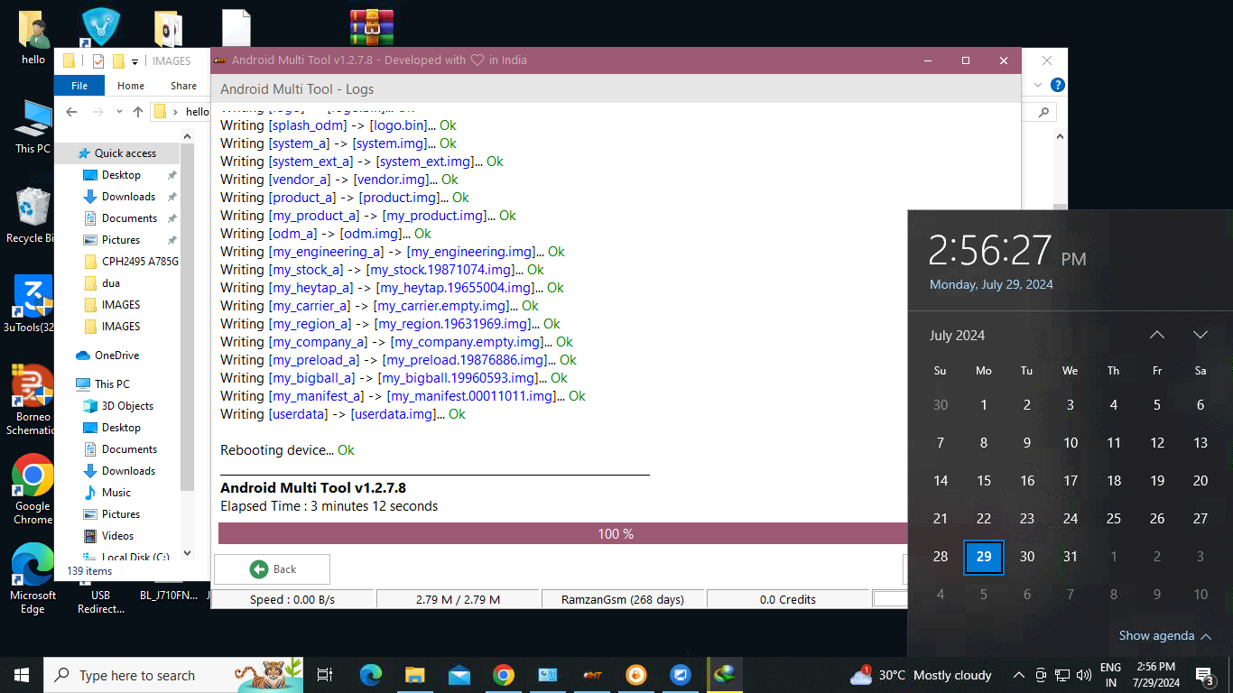Click the Speed 0.00 B/s status cell
The image size is (1233, 693).
pyautogui.click(x=292, y=599)
